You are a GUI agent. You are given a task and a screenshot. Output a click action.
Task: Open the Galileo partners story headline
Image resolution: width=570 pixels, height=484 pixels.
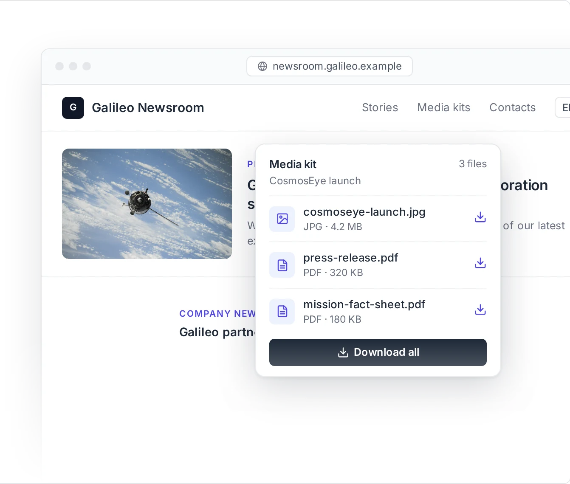[217, 332]
